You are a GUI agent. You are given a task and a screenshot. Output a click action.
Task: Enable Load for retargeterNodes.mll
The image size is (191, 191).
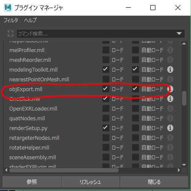[x=106, y=138]
